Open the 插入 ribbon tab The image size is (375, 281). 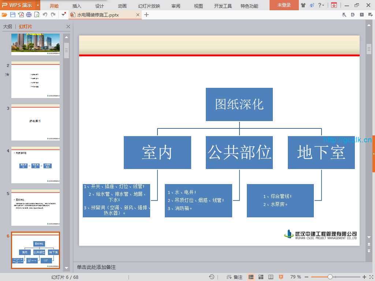click(77, 6)
